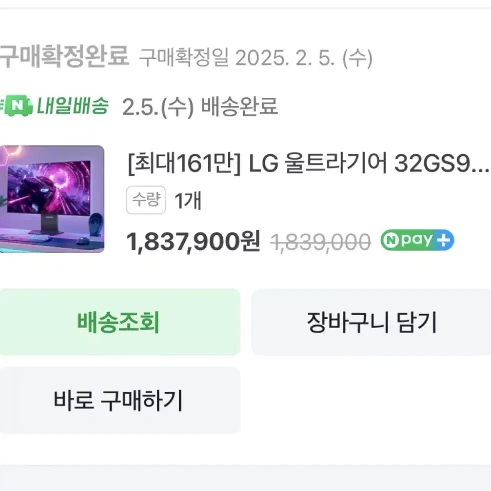Tap the 배송조회 button

(x=119, y=322)
